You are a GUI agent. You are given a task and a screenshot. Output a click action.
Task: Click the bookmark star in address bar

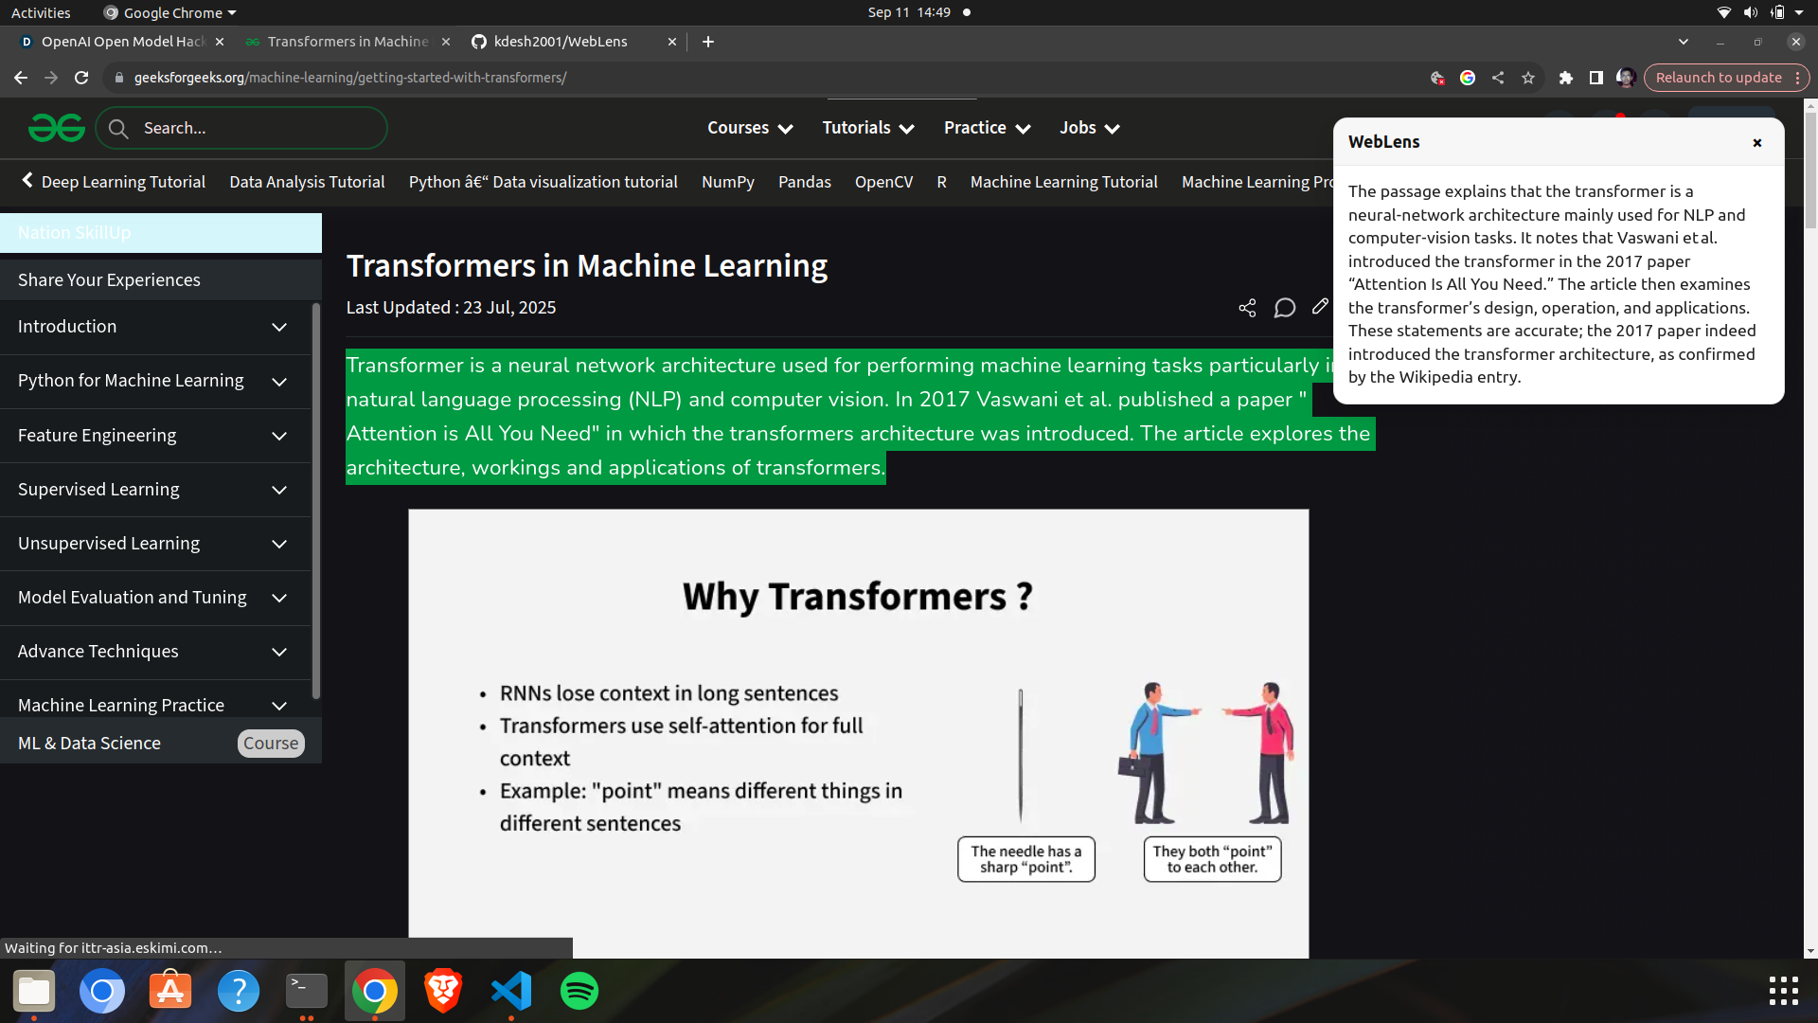pos(1527,78)
